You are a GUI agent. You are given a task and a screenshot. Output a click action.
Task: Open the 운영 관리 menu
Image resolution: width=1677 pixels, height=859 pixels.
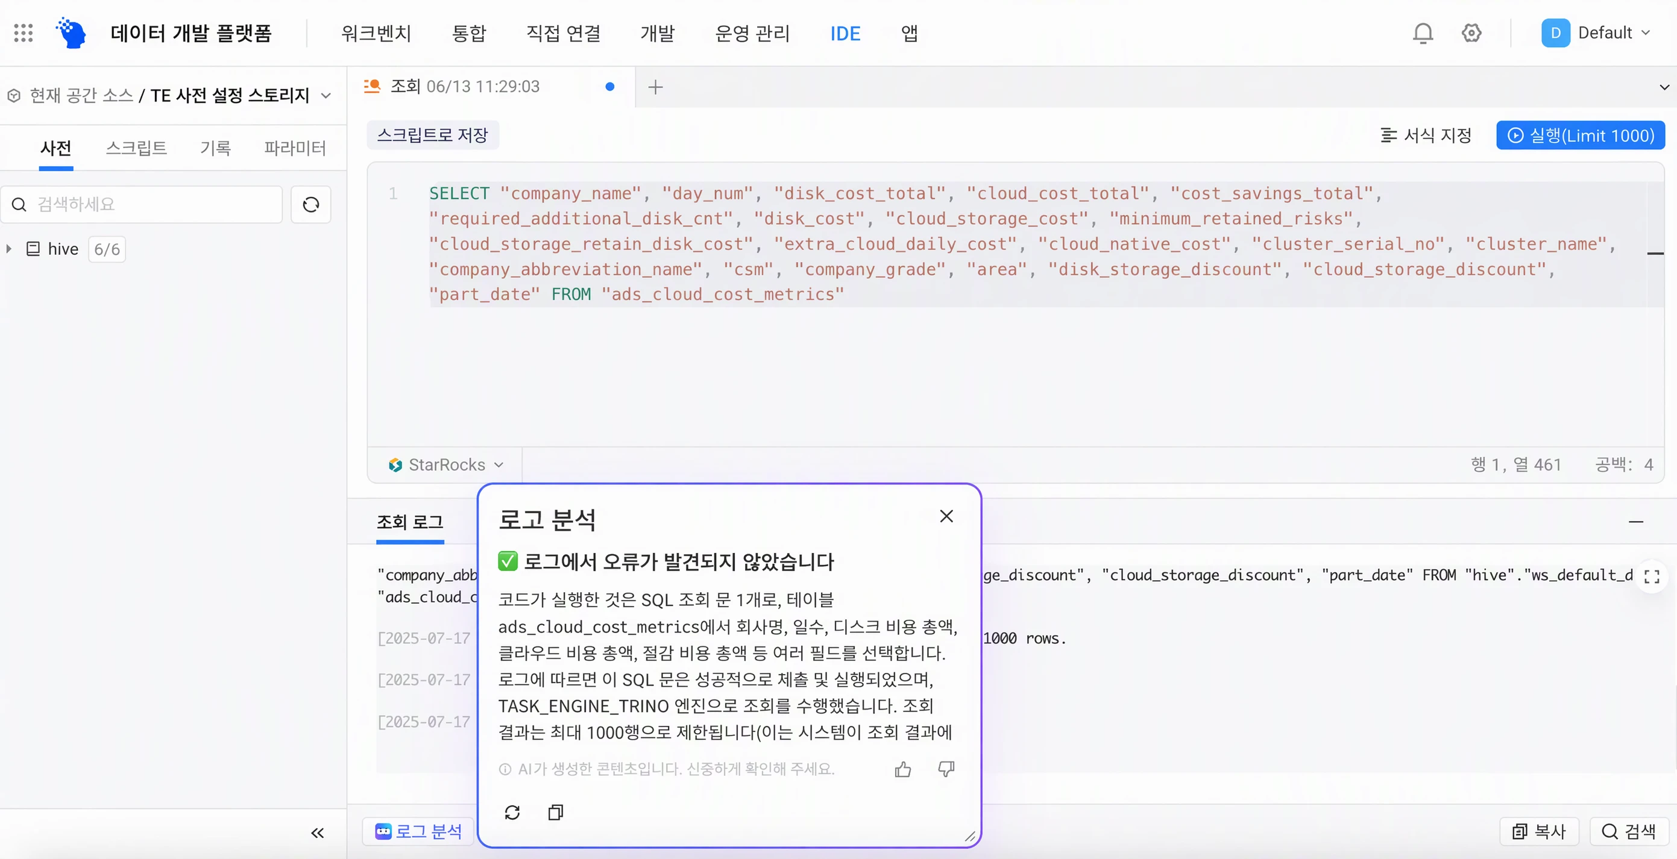tap(752, 33)
